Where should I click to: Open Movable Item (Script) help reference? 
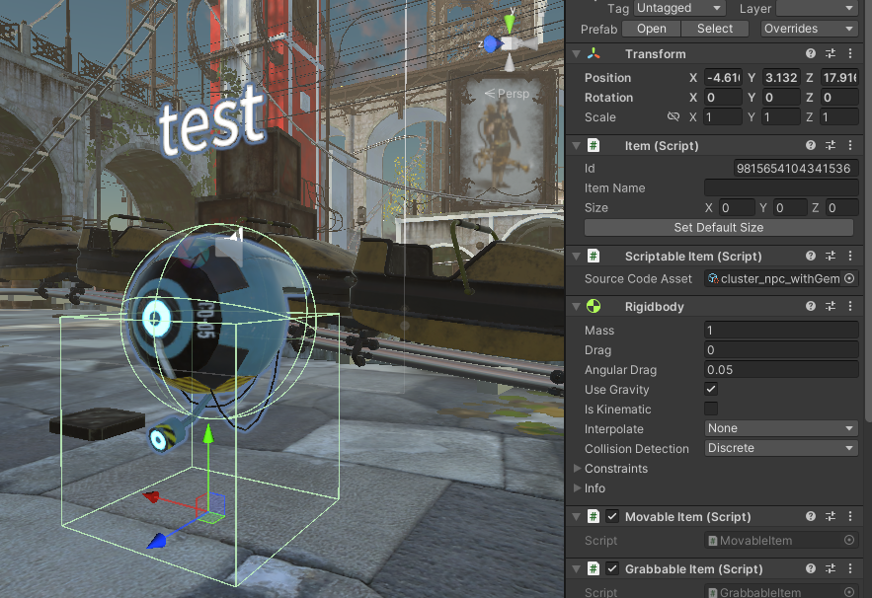coord(810,516)
